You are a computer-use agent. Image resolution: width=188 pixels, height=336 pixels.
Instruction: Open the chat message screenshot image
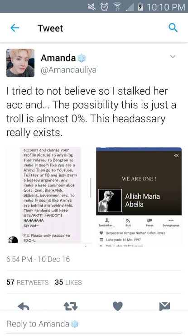(x=49, y=195)
